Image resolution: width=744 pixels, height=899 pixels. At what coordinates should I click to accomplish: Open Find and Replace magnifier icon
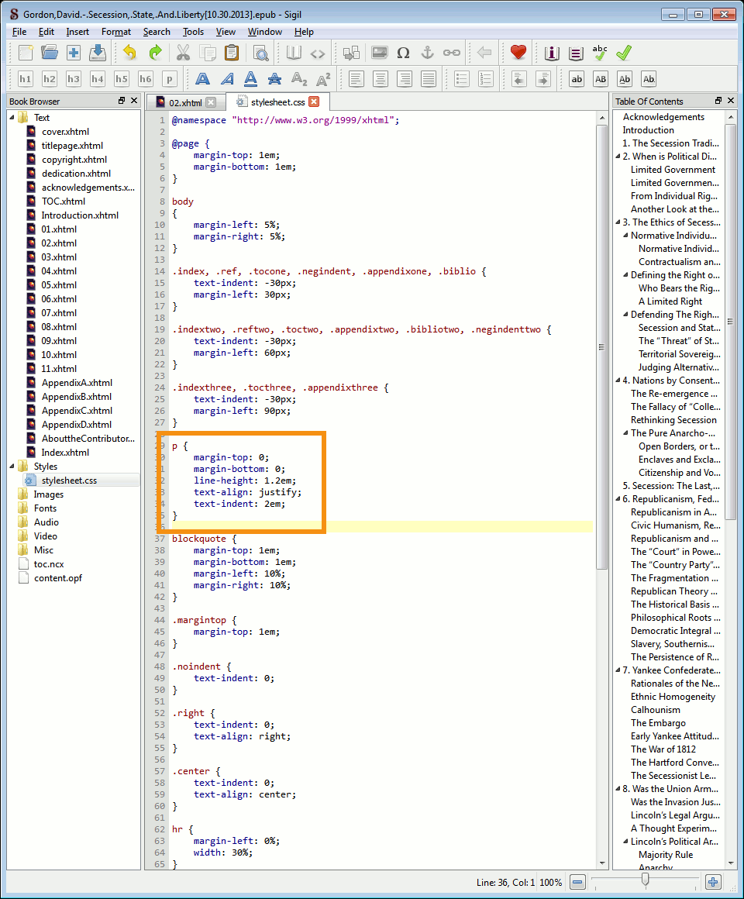pyautogui.click(x=260, y=53)
